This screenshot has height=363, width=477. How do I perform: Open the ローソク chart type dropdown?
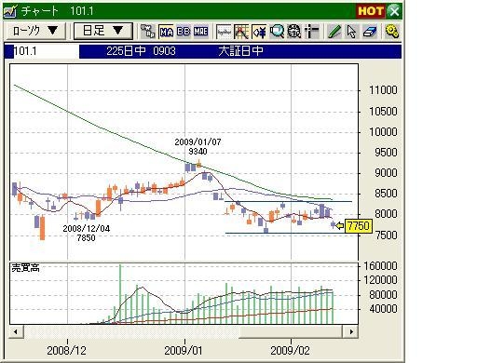click(35, 31)
